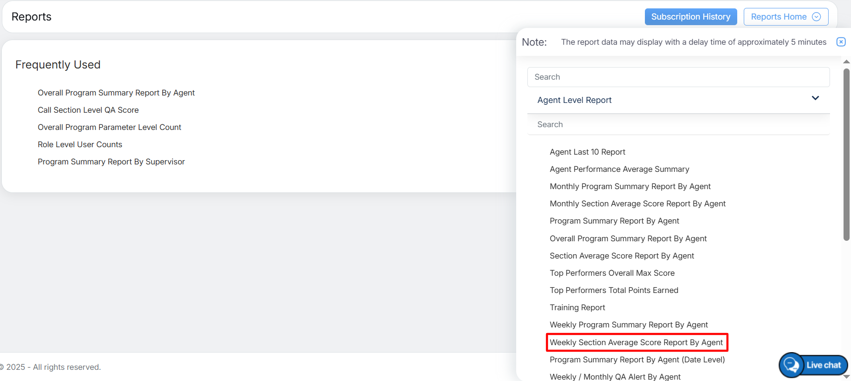Viewport: 851px width, 381px height.
Task: Click the Search box under Agent Level Report
Action: (x=678, y=124)
